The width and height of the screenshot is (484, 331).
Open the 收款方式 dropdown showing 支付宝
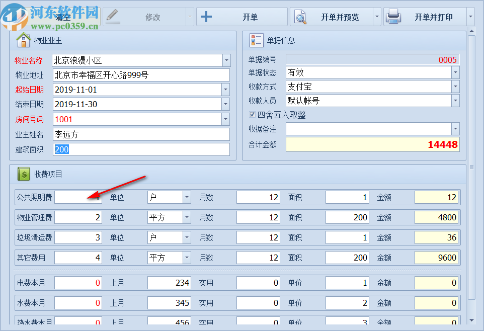(456, 86)
